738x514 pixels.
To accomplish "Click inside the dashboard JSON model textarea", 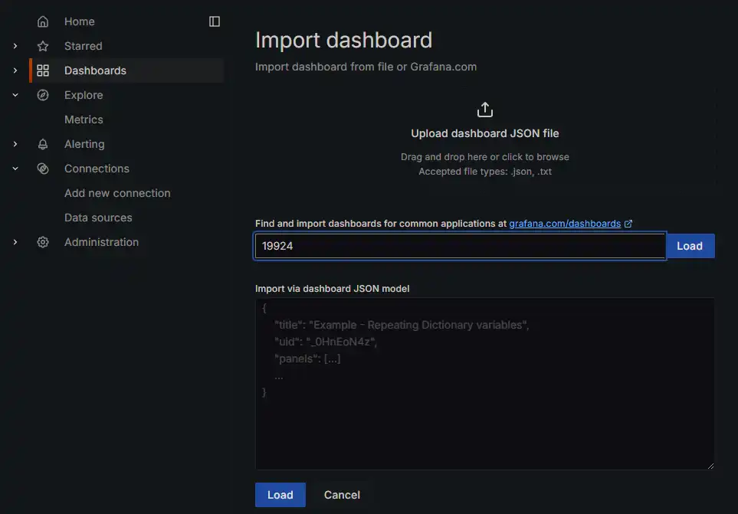I will pyautogui.click(x=484, y=383).
